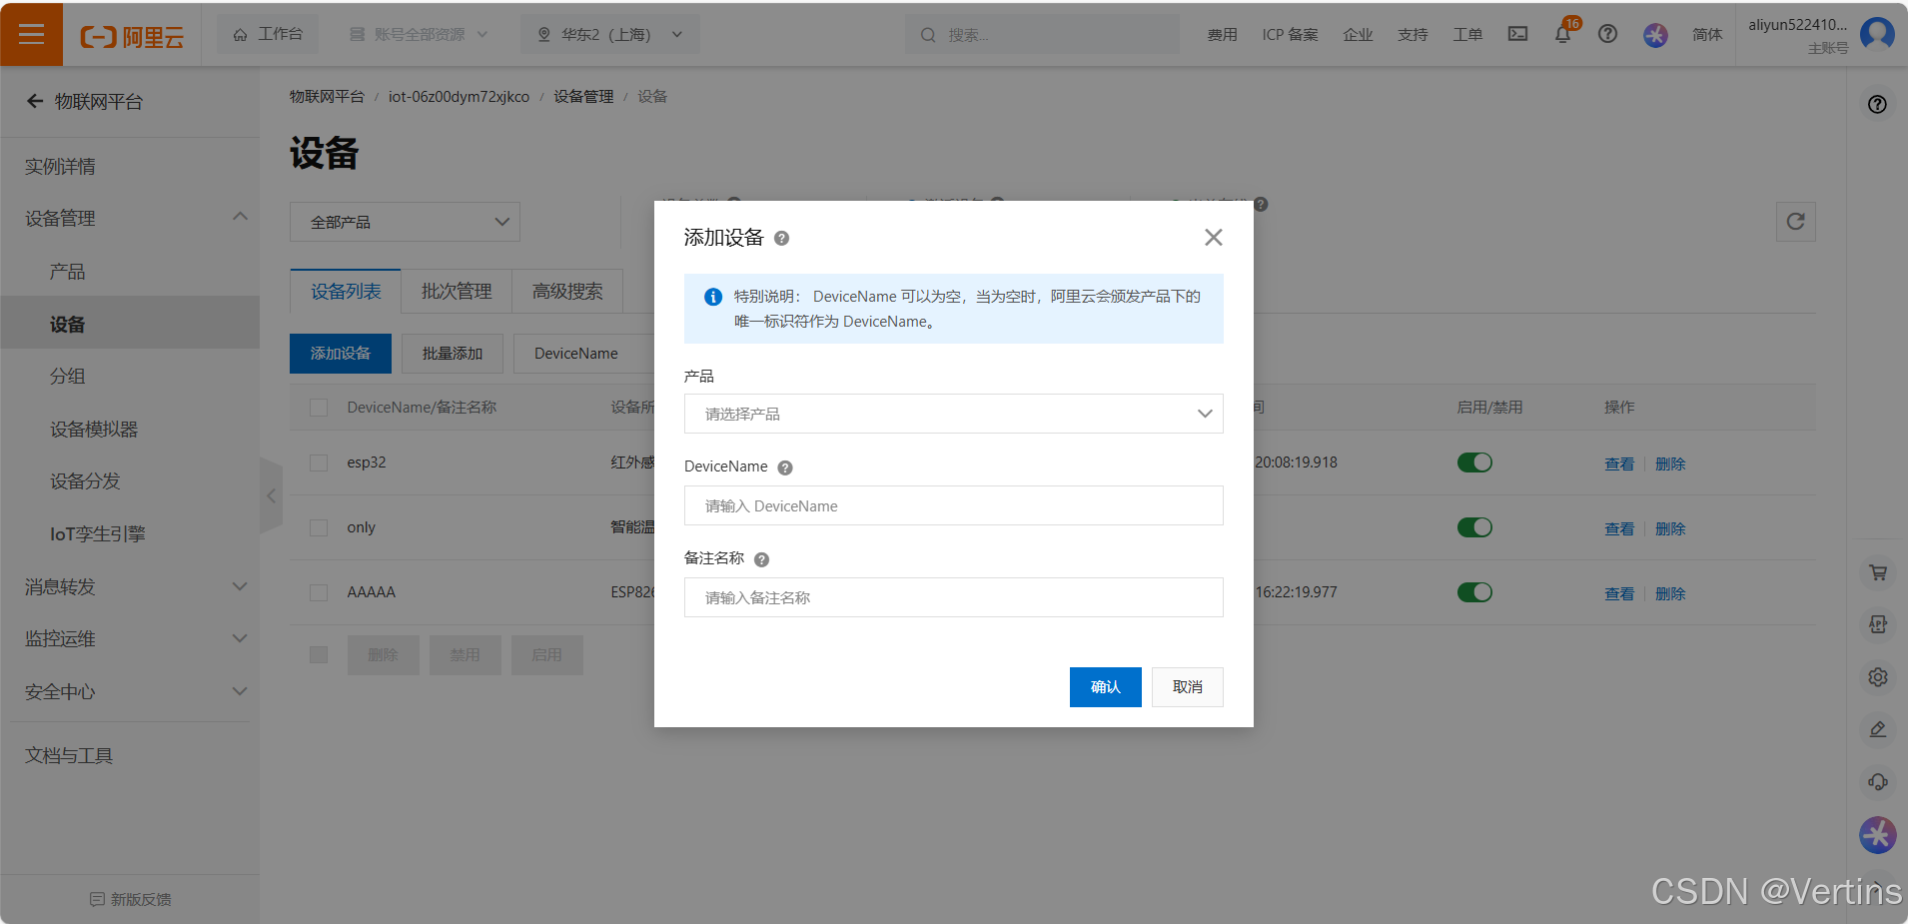Open the 账号全部资源 dropdown

click(418, 34)
